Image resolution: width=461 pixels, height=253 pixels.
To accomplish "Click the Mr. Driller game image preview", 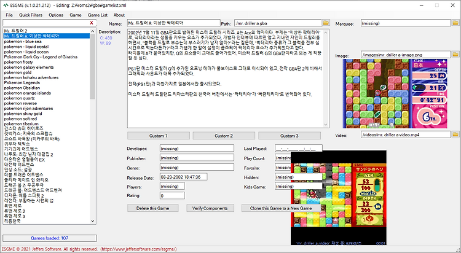I will pyautogui.click(x=395, y=93).
